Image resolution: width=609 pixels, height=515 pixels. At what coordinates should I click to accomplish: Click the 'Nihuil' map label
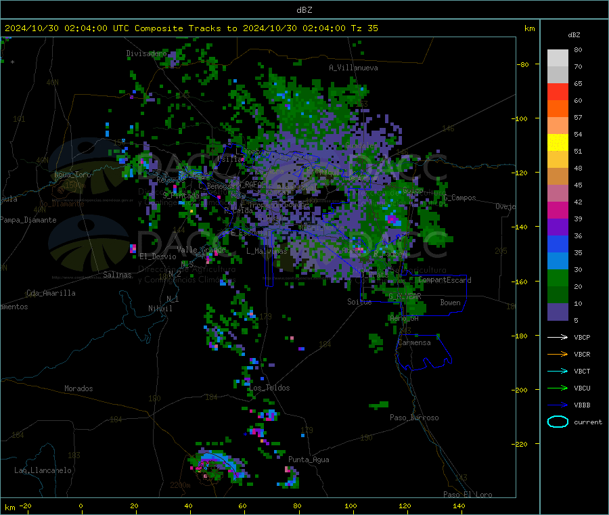[160, 309]
